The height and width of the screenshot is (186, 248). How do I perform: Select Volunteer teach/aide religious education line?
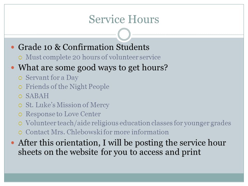128,123
